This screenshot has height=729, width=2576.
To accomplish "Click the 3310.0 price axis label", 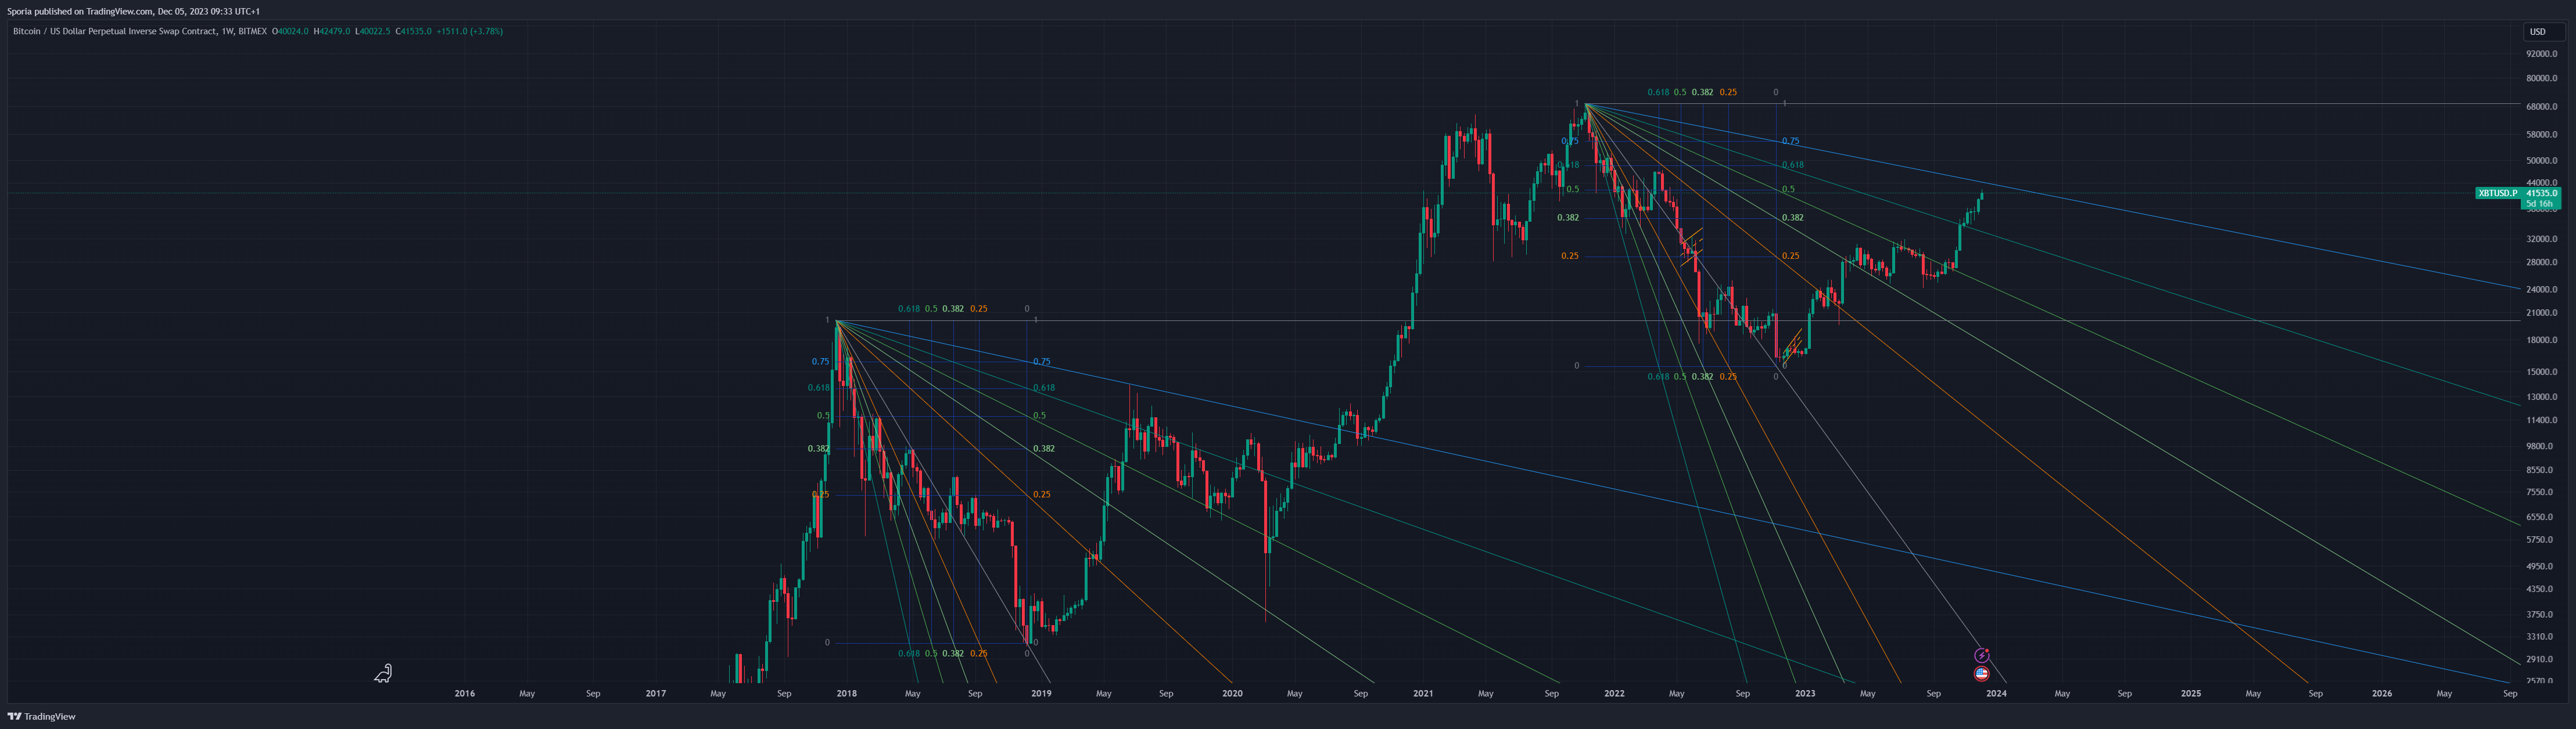I will [x=2539, y=637].
